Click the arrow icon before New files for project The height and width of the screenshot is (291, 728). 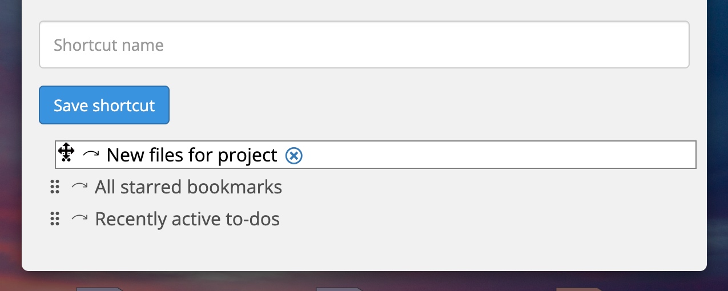tap(91, 154)
